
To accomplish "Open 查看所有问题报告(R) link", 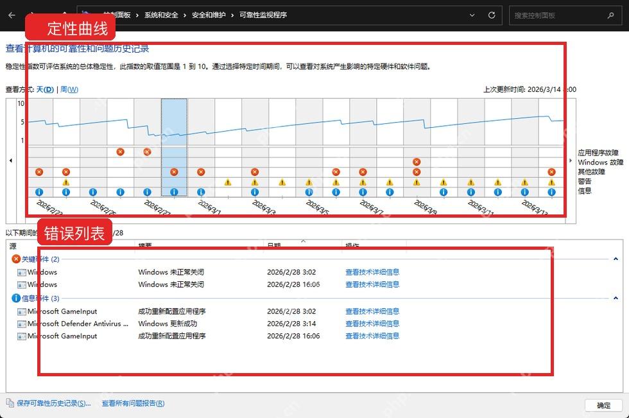I will 134,403.
